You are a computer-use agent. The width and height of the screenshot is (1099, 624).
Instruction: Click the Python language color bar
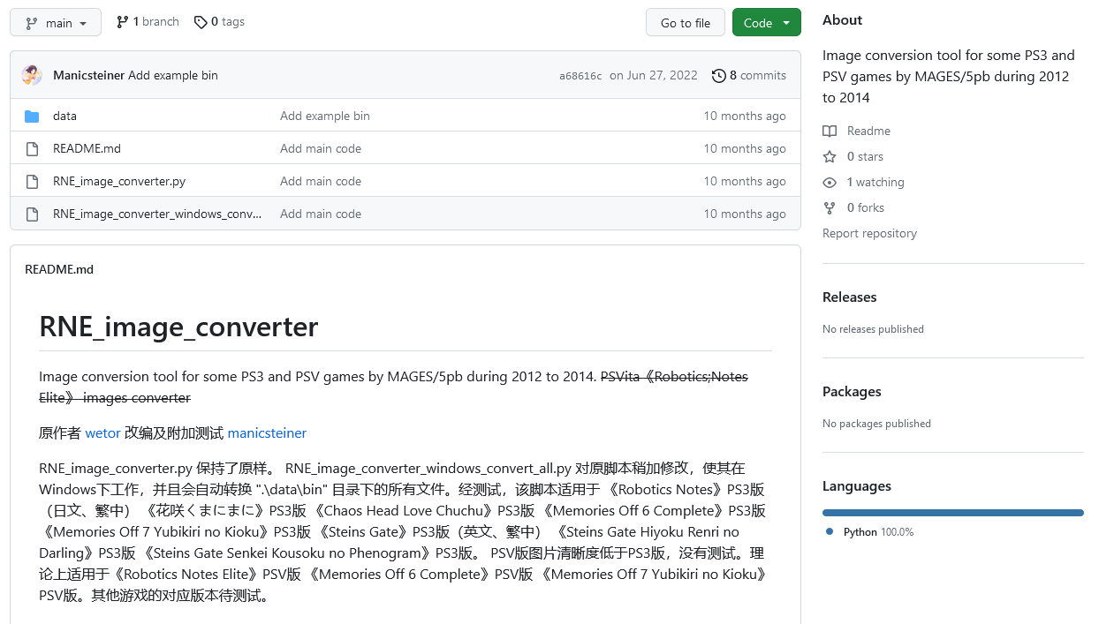point(952,513)
